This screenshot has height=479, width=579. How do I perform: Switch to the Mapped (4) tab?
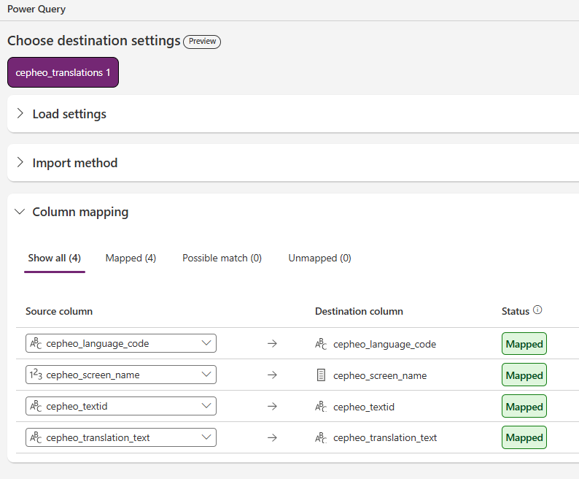[x=131, y=258]
